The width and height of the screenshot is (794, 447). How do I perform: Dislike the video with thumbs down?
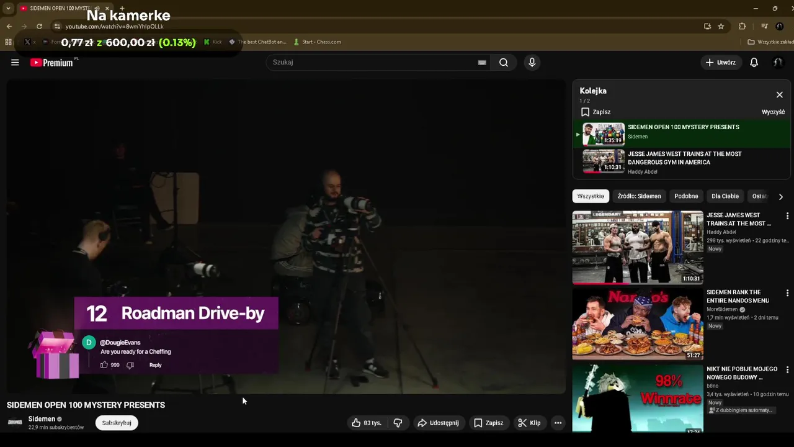tap(398, 423)
